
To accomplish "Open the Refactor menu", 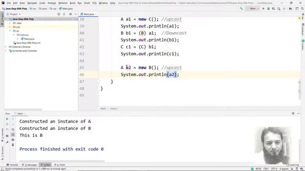I will pyautogui.click(x=63, y=3).
